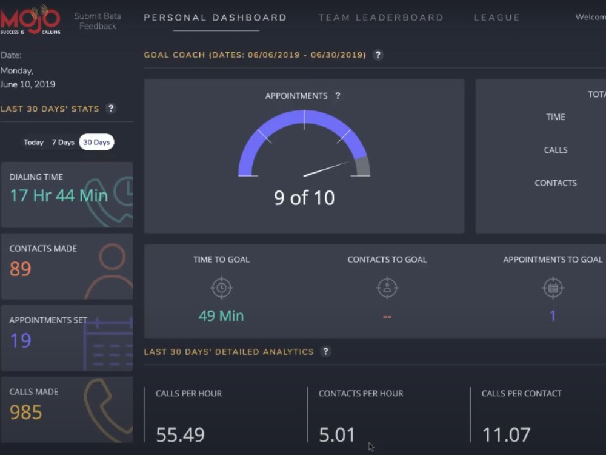The height and width of the screenshot is (455, 606).
Task: Open the Team Leaderboard tab
Action: [x=381, y=18]
